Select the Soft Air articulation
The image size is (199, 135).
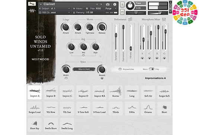point(148,92)
